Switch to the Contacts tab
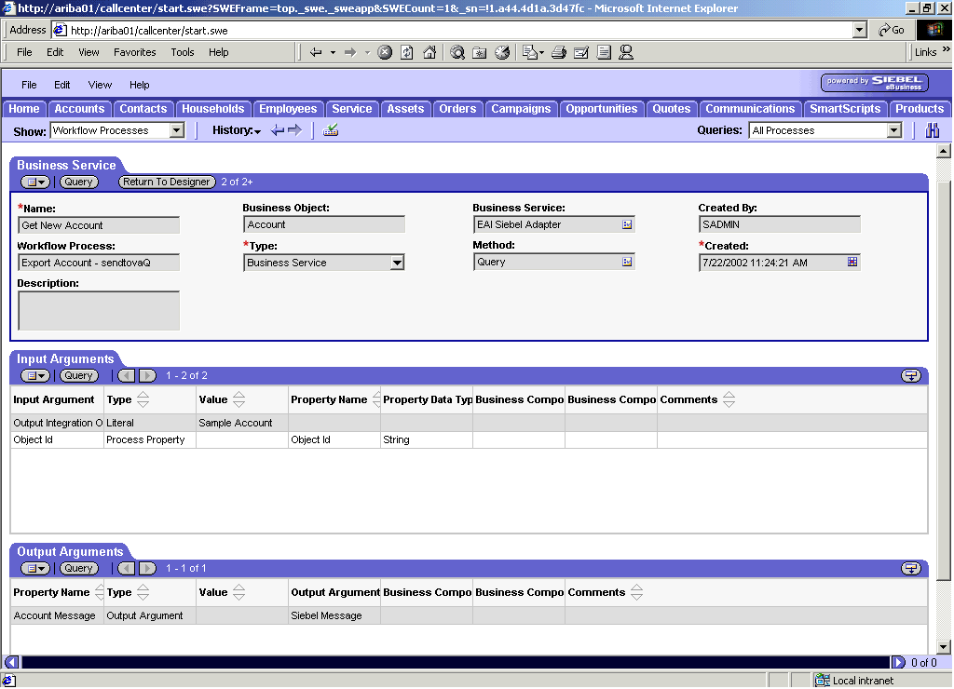 tap(143, 109)
